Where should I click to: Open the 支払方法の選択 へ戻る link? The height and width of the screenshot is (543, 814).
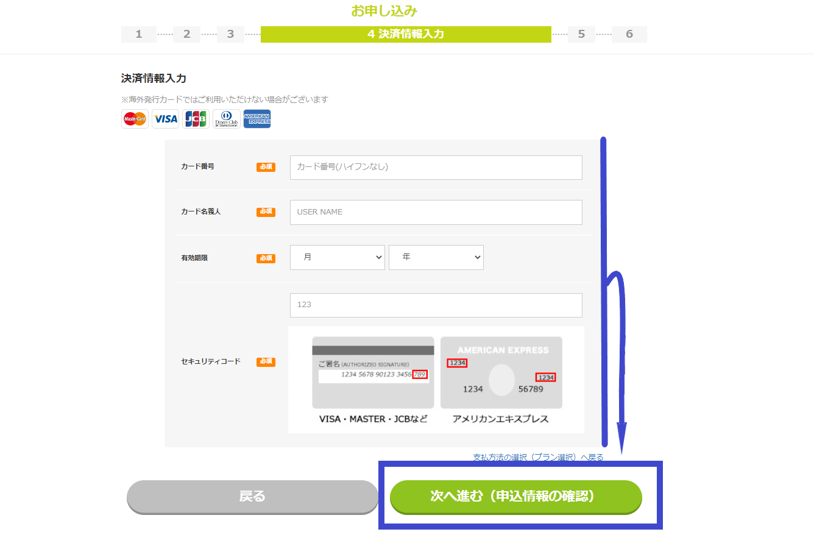coord(538,457)
